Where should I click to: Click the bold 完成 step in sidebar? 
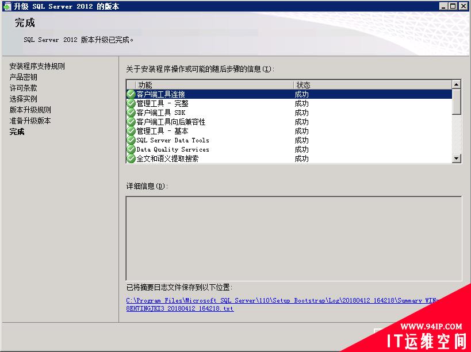click(x=17, y=131)
